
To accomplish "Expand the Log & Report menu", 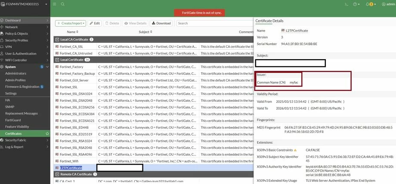I will [25, 147].
